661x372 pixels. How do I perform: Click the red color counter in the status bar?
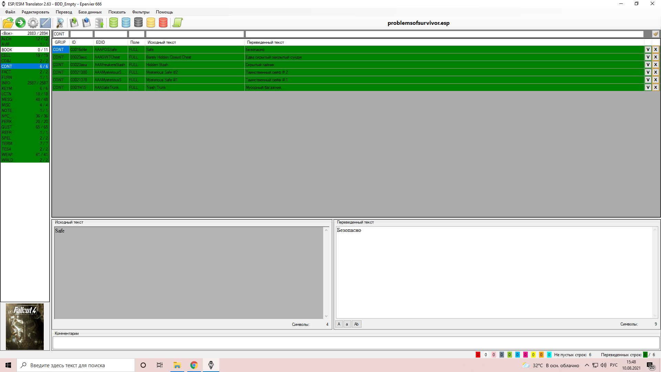[x=478, y=355]
